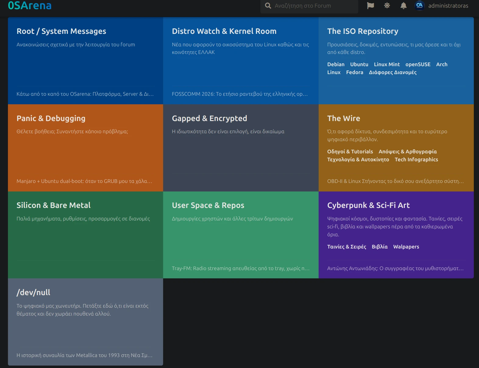Screen dimensions: 479x368
Task: Select the Arch Linux subforum
Action: [441, 64]
